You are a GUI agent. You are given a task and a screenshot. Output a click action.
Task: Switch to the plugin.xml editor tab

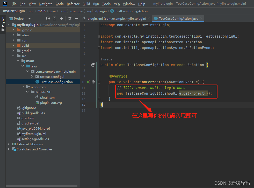pyautogui.click(x=117, y=18)
